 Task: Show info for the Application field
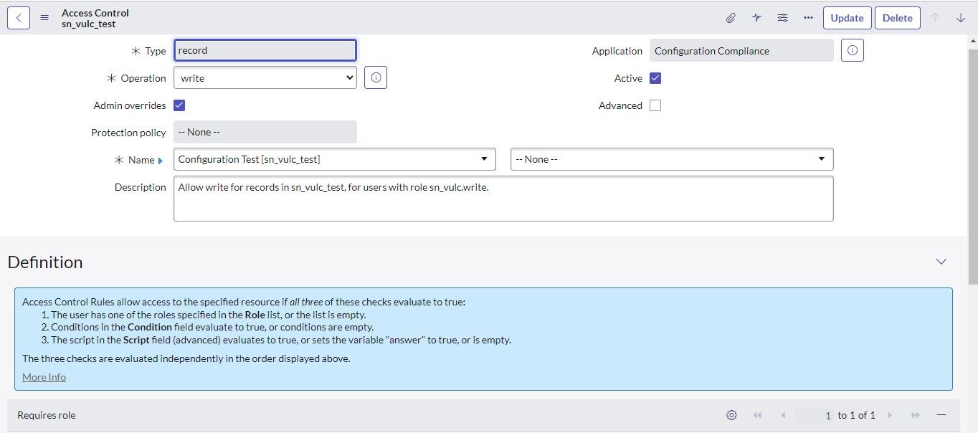853,50
